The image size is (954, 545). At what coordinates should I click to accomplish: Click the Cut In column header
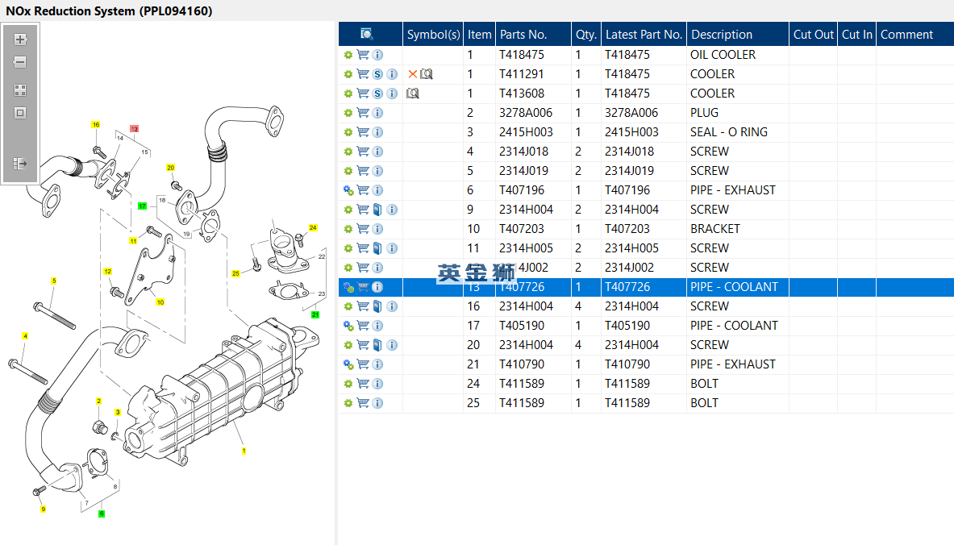856,34
